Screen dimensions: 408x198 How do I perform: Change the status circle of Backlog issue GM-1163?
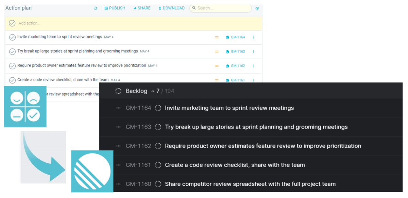point(158,127)
